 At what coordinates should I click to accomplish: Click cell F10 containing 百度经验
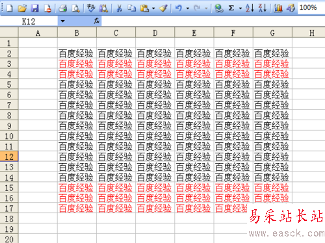[233, 136]
